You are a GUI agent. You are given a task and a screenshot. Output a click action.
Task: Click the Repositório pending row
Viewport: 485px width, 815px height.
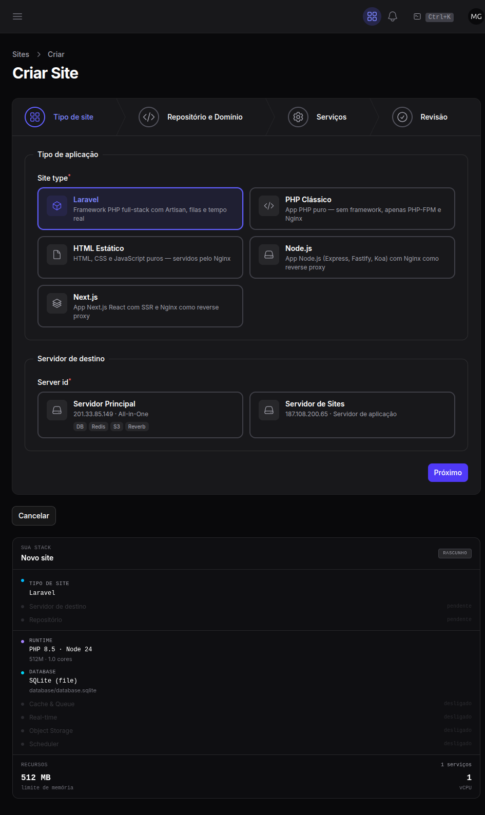246,620
